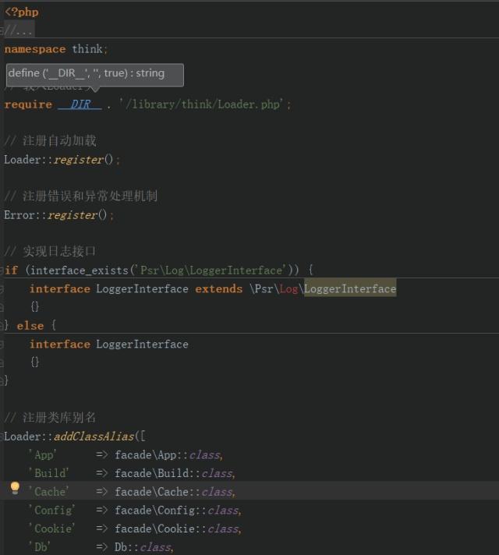Fold the else branch's LoggerInterface interface
Image resolution: width=499 pixels, height=555 pixels.
(2, 344)
